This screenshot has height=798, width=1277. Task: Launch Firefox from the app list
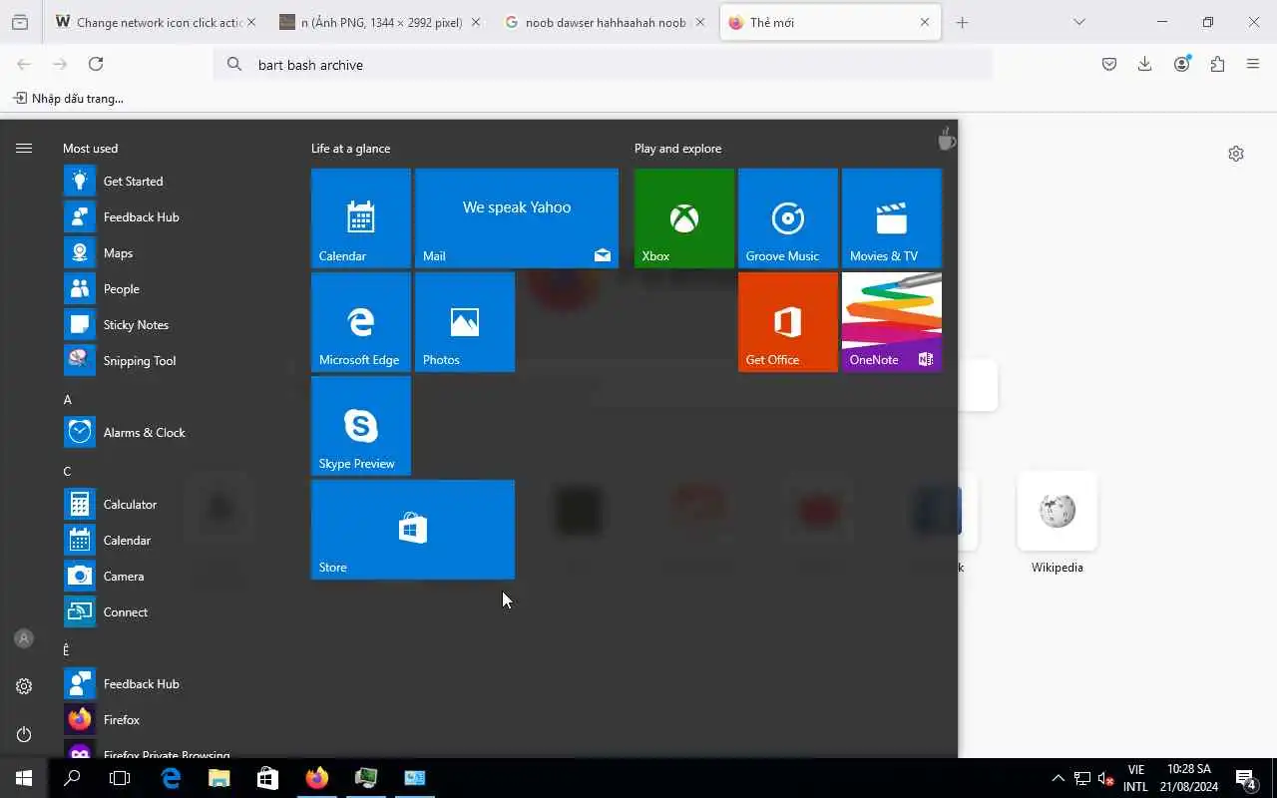point(175,720)
